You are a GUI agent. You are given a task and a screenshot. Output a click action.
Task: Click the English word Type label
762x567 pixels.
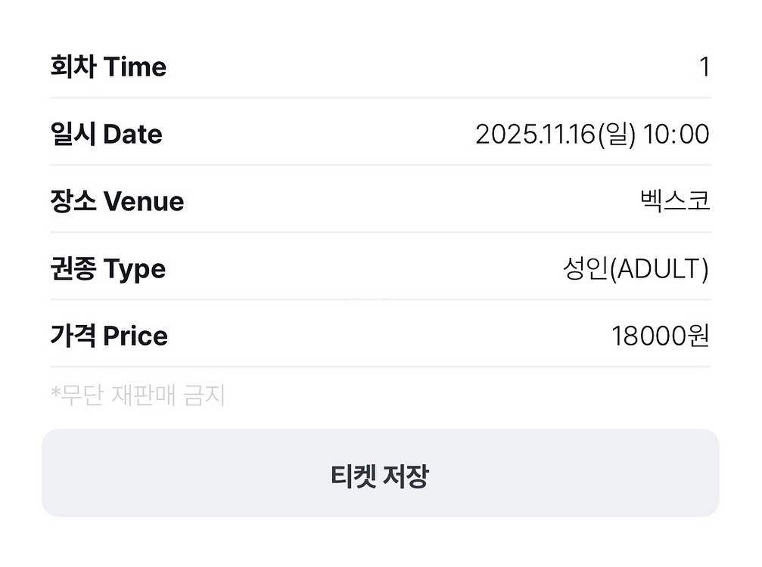tap(134, 269)
